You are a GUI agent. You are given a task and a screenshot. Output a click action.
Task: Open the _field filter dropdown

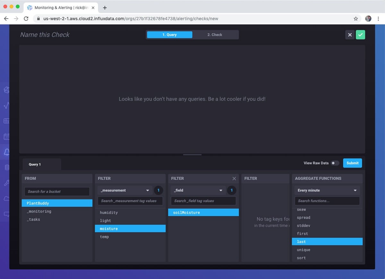[198, 190]
